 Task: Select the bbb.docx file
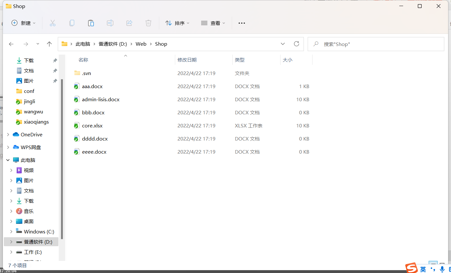pyautogui.click(x=93, y=112)
